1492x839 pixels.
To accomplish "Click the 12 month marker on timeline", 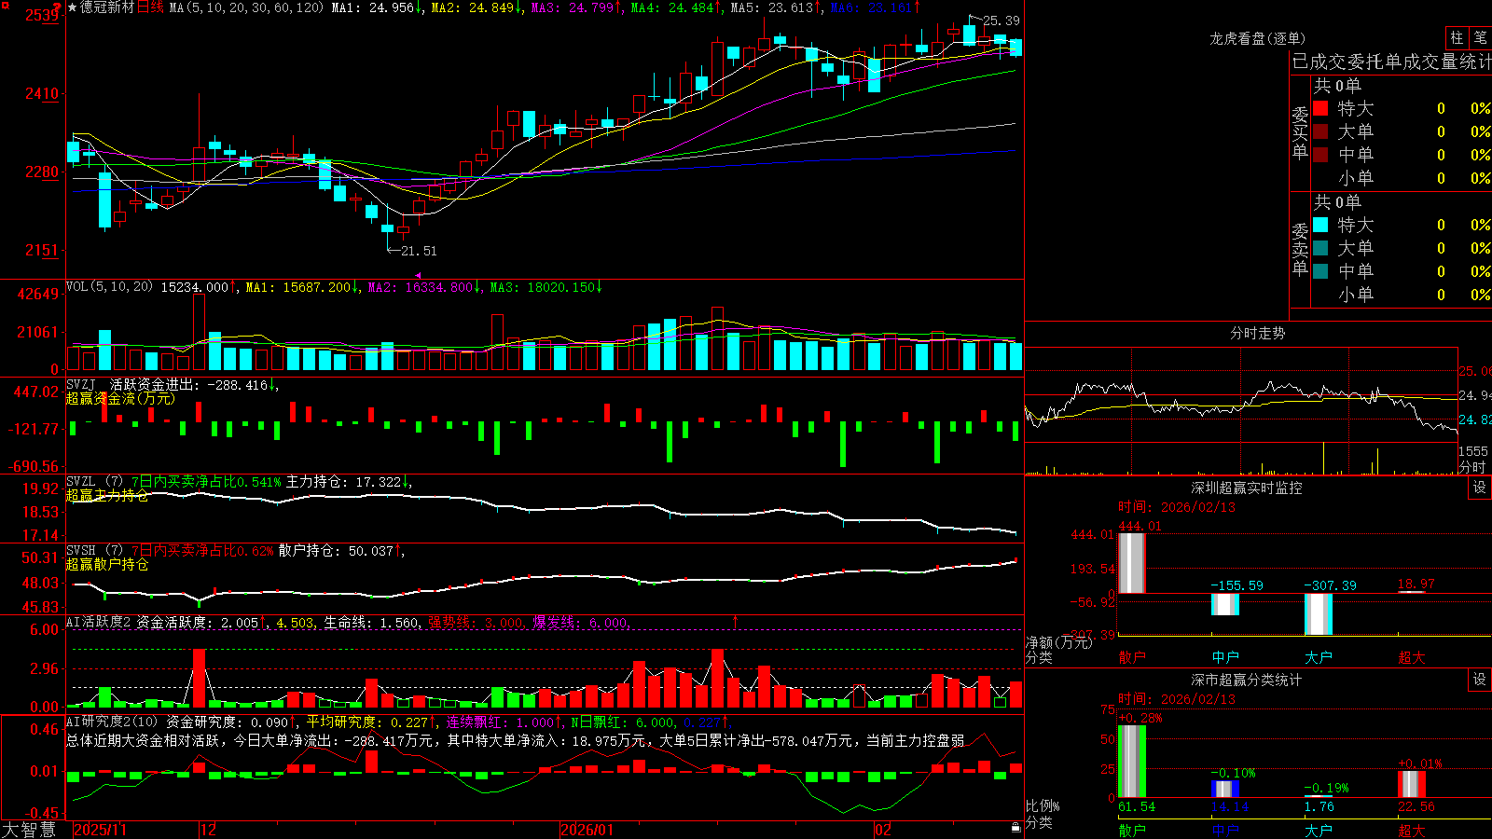I will (208, 830).
